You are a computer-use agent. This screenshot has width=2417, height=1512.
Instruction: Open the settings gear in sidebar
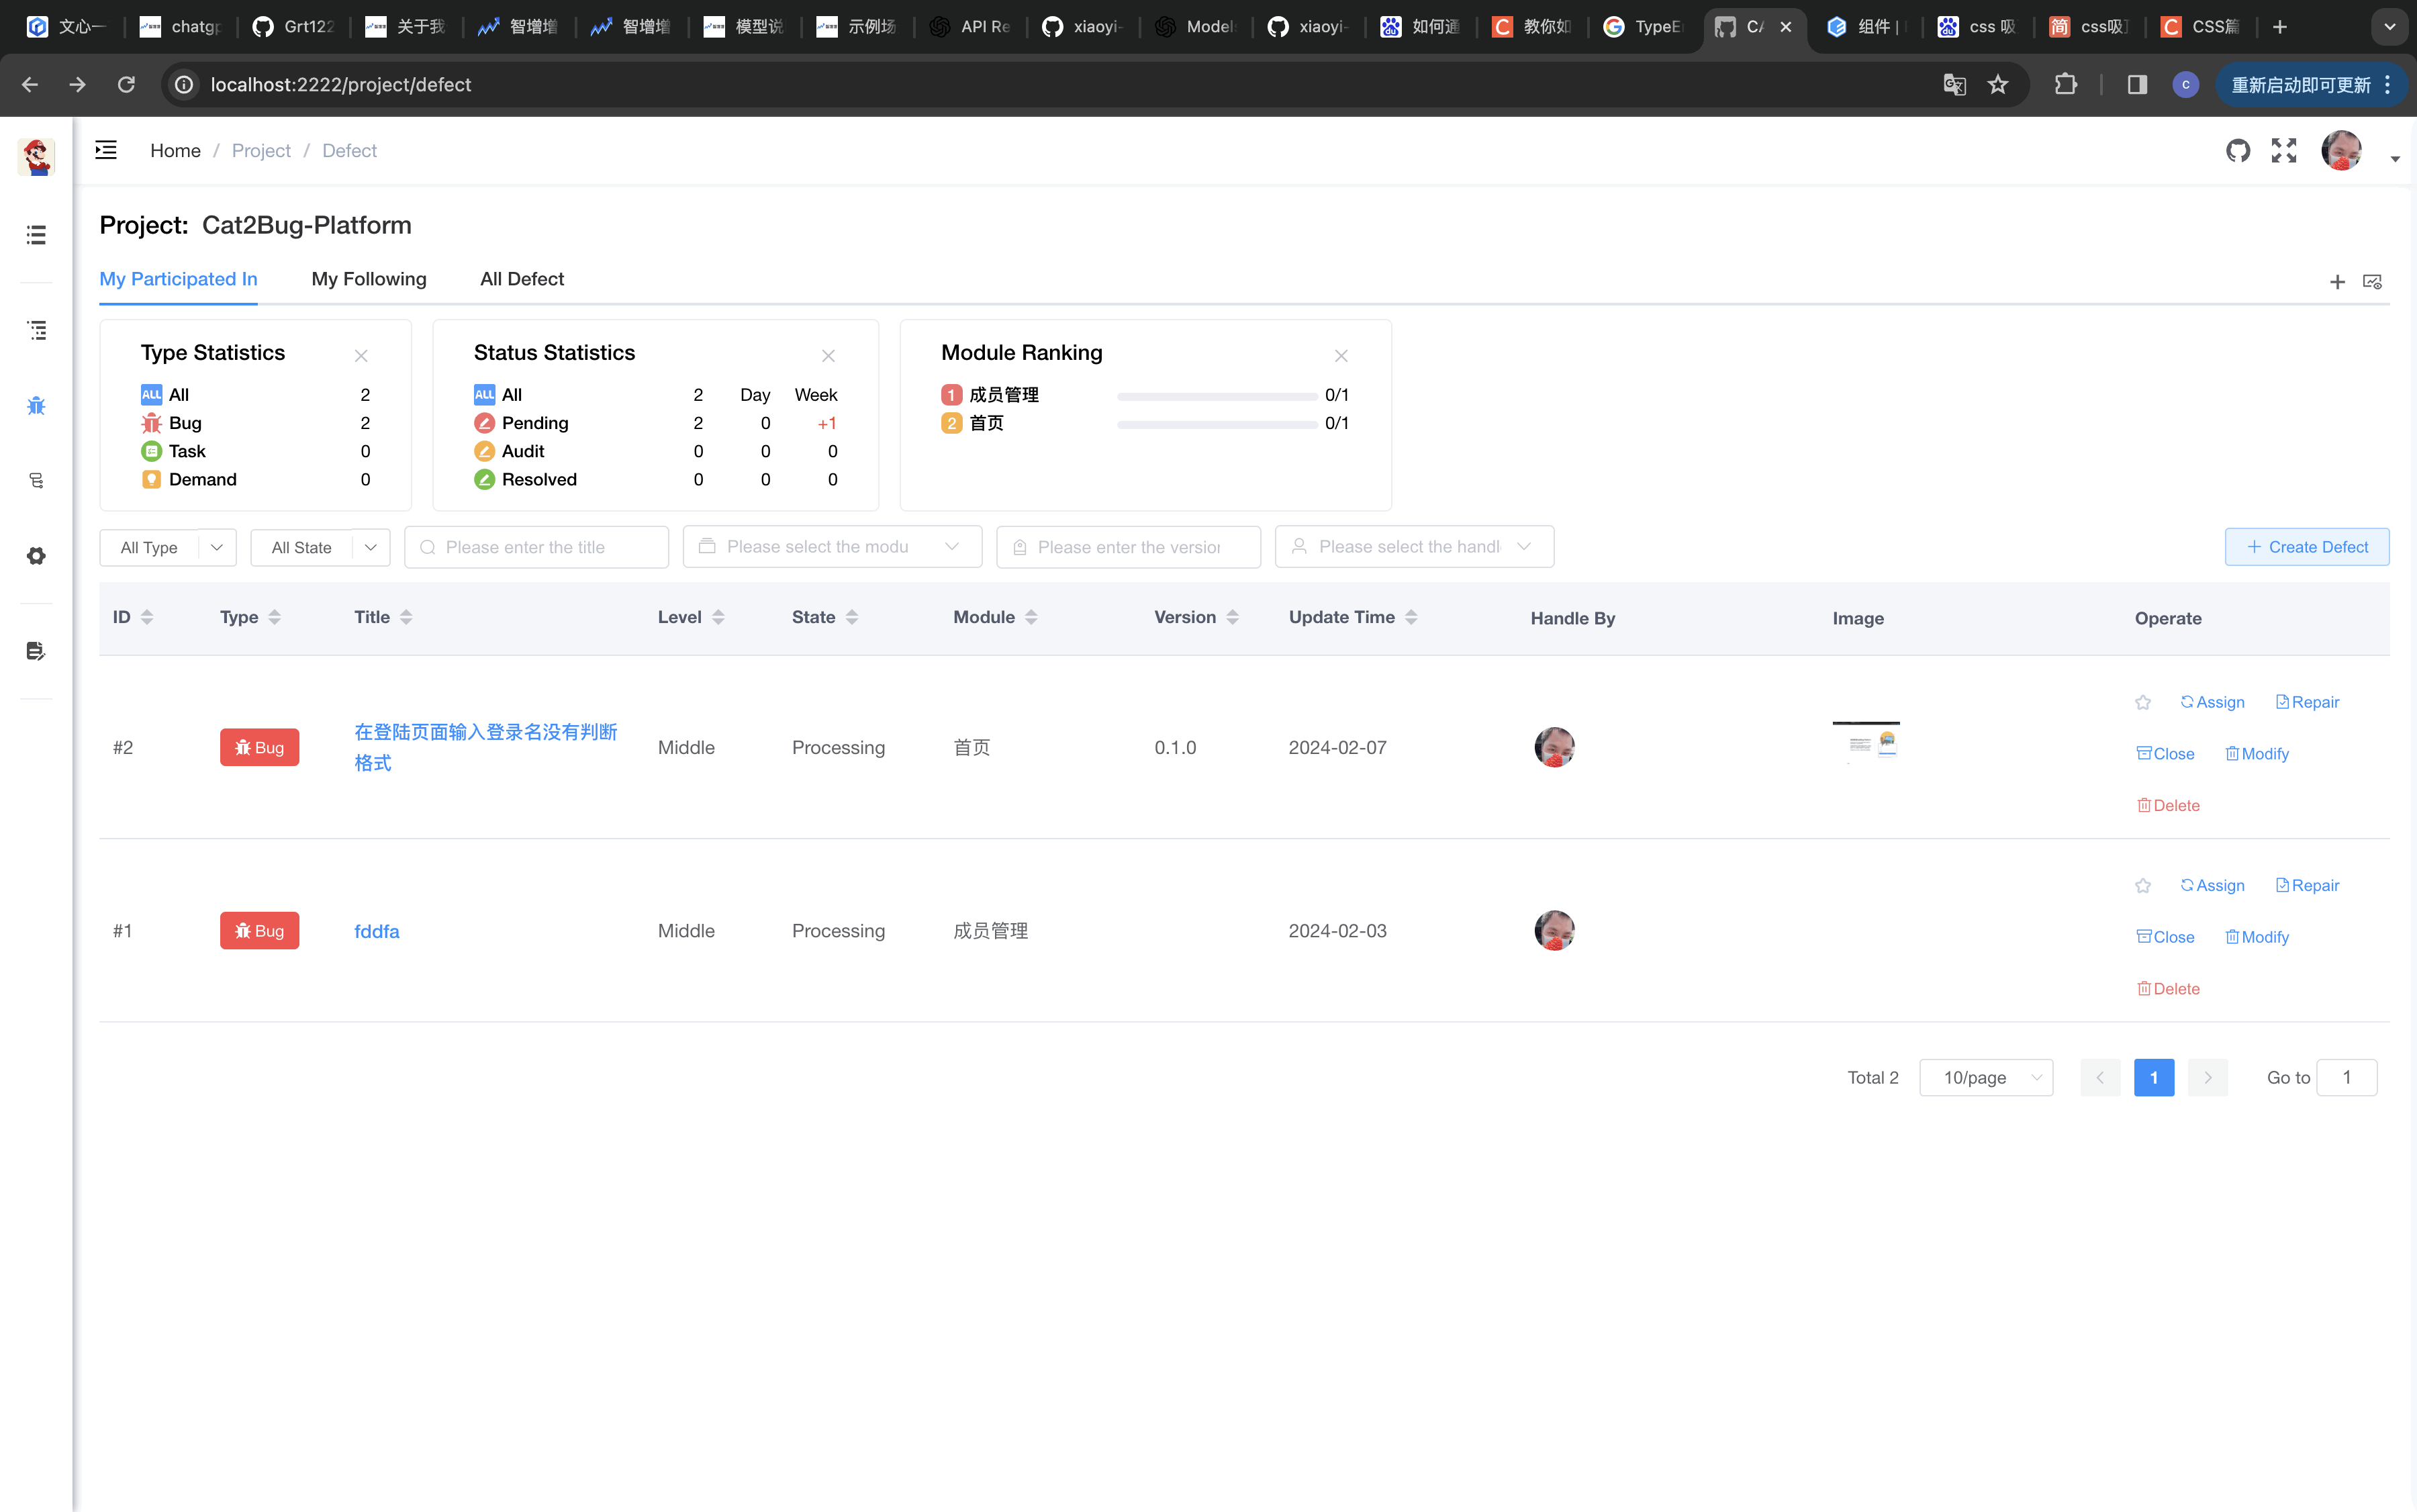tap(36, 556)
